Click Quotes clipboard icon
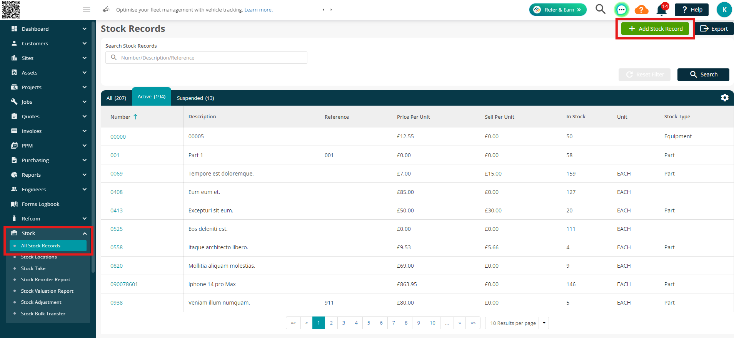 [x=14, y=116]
